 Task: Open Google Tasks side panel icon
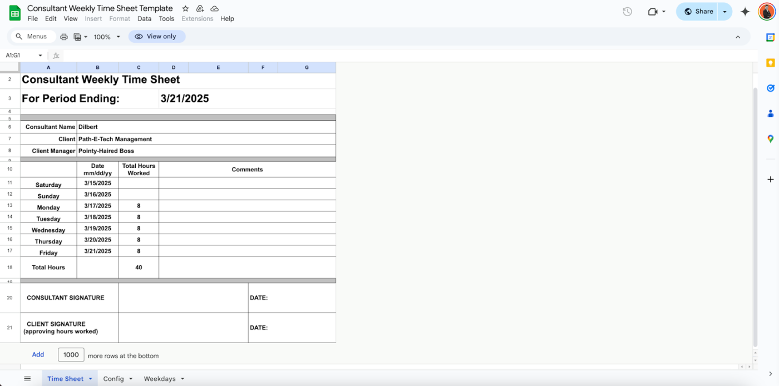[x=770, y=88]
